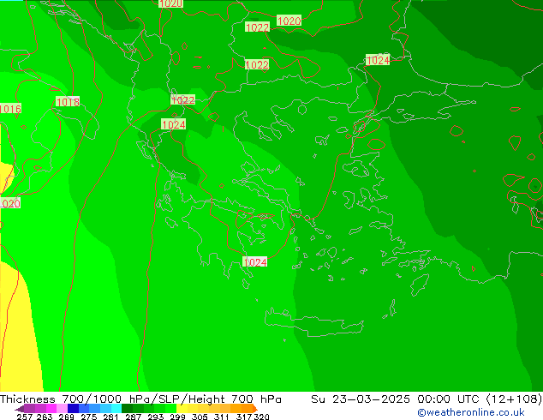
Task: Click the dark blue legend color swatch
Action: pos(73,408)
